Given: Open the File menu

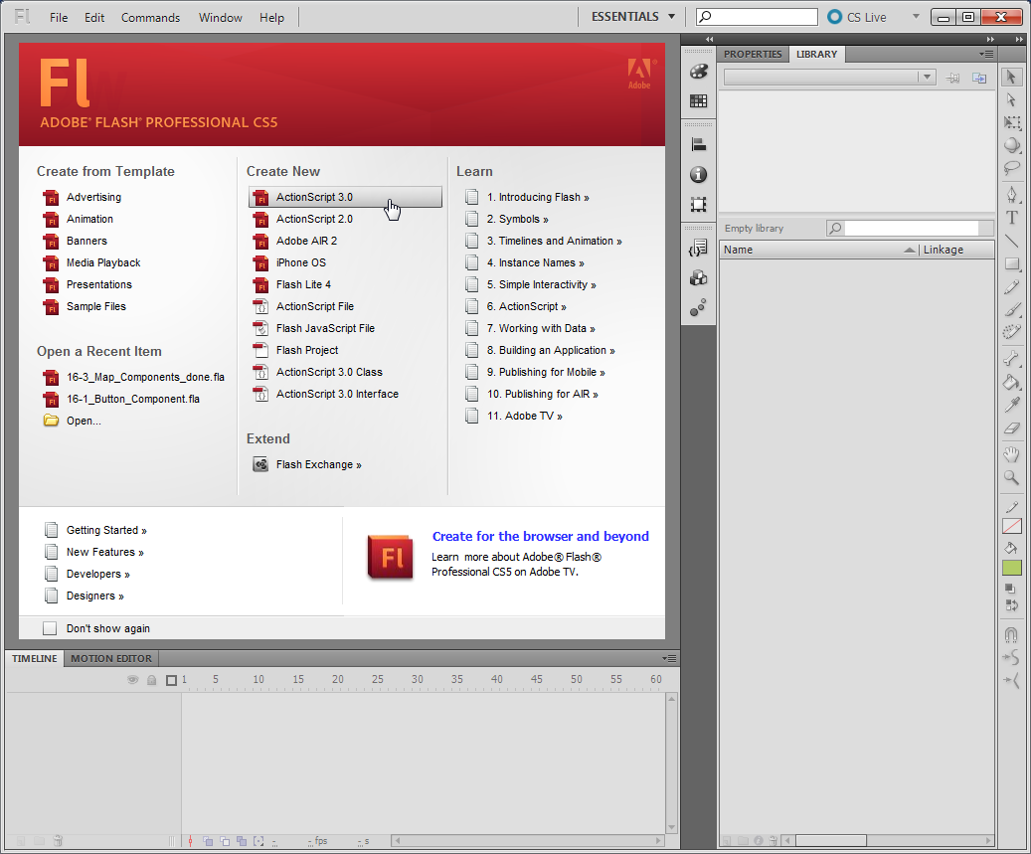Looking at the screenshot, I should (59, 18).
